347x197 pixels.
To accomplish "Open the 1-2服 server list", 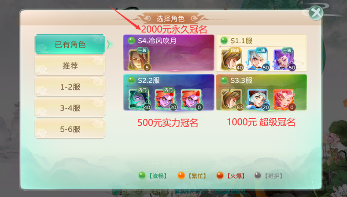I will [x=70, y=87].
